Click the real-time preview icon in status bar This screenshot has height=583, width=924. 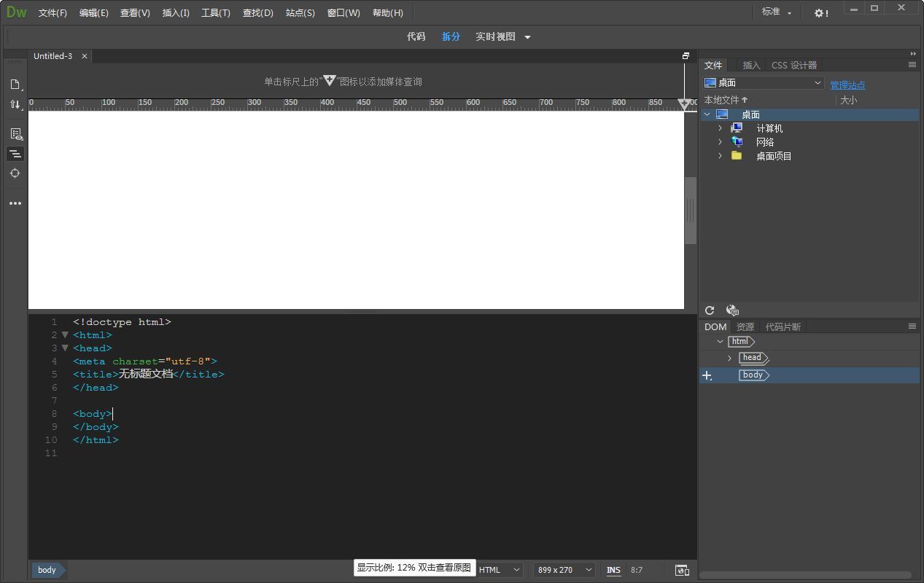tap(682, 570)
